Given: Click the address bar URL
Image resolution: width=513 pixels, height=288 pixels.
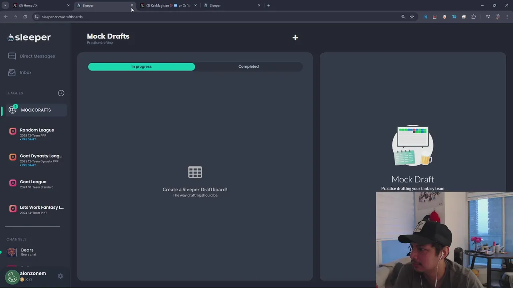Looking at the screenshot, I should pyautogui.click(x=62, y=17).
